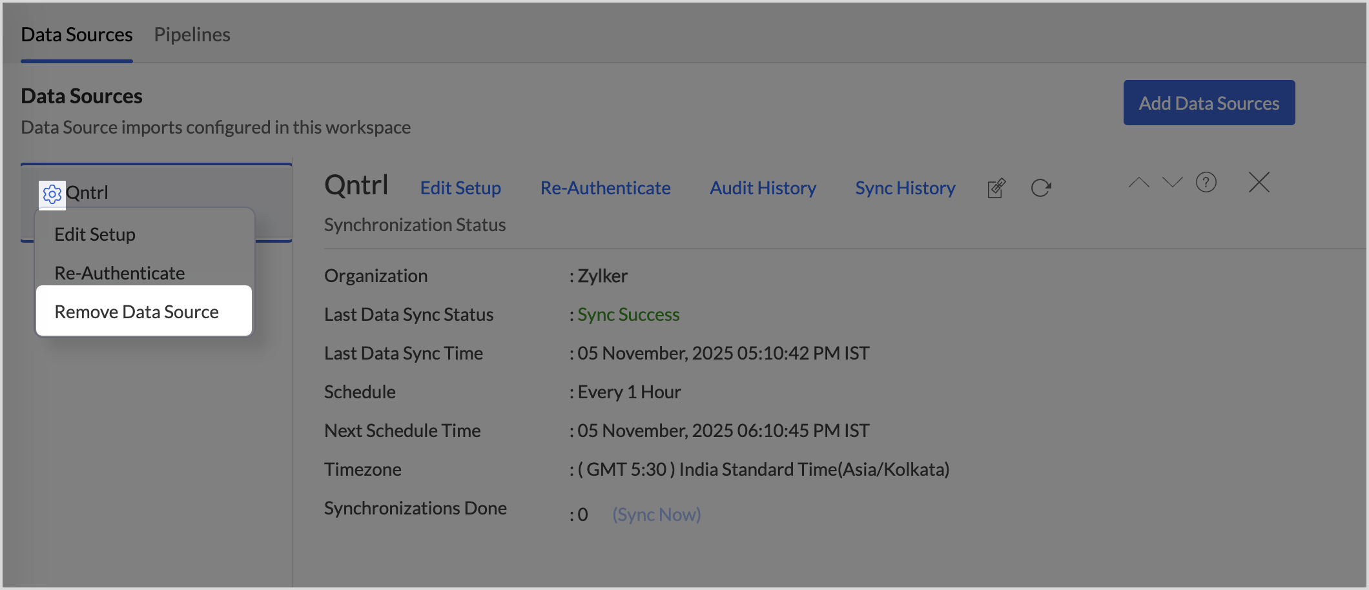This screenshot has height=590, width=1369.
Task: Click the edit pencil icon in header
Action: 996,188
